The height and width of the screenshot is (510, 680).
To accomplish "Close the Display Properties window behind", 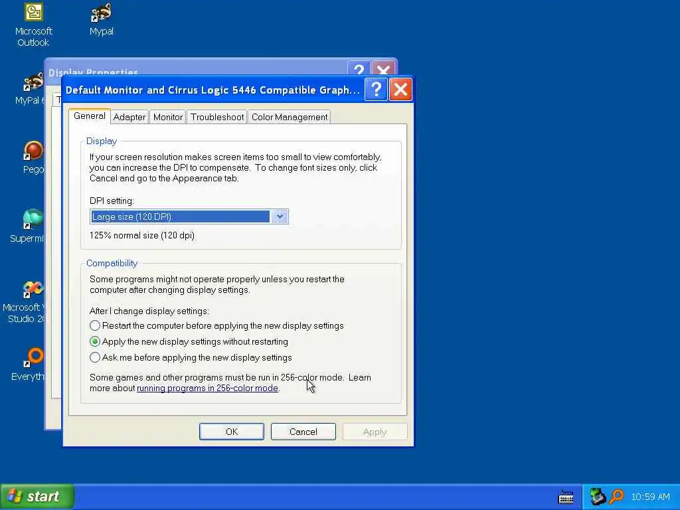I will (383, 68).
